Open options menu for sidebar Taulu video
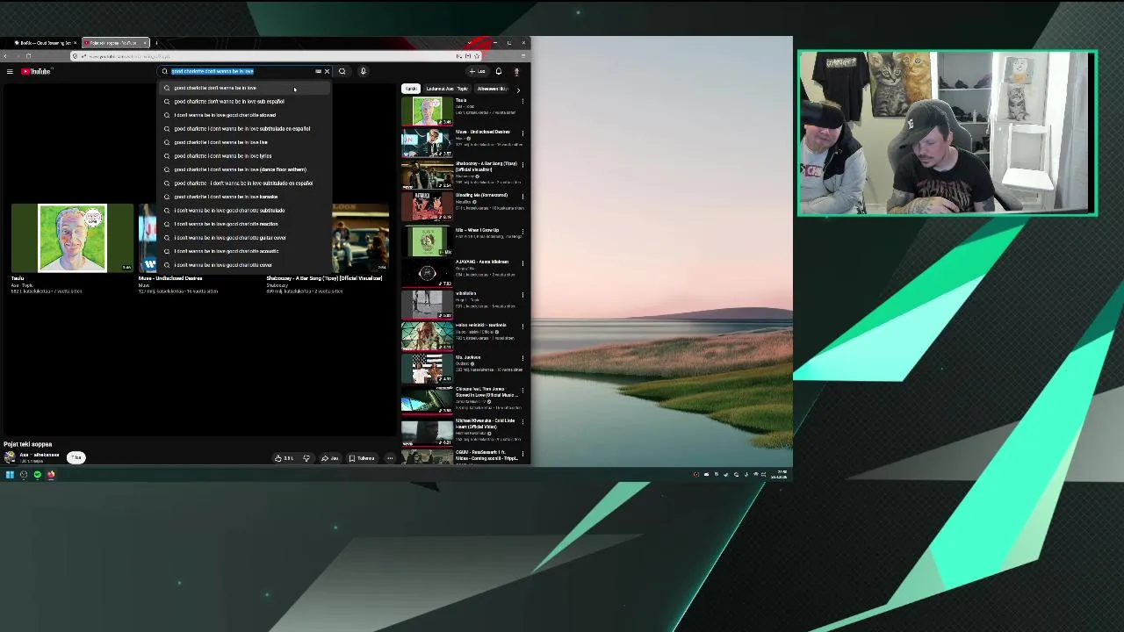 coord(522,101)
